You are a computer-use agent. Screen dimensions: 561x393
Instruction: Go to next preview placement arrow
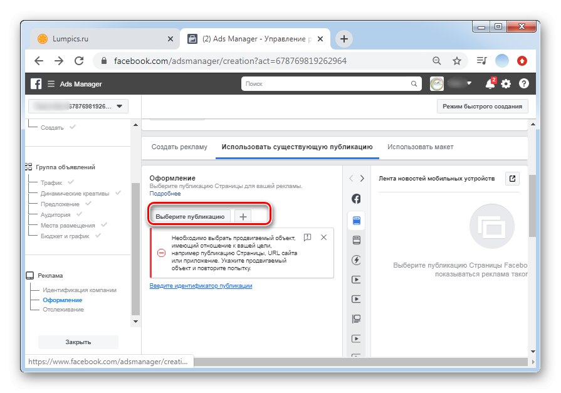[362, 178]
